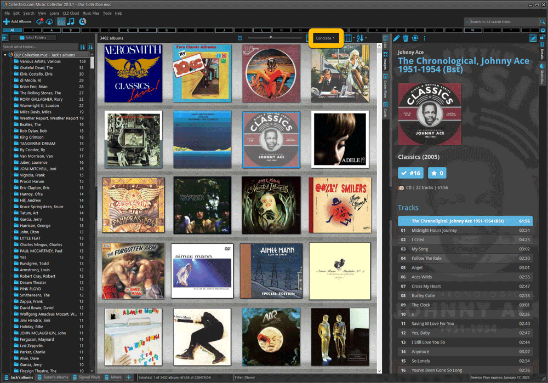Sort folders with first sort icon
This screenshot has height=383, width=548.
click(83, 47)
